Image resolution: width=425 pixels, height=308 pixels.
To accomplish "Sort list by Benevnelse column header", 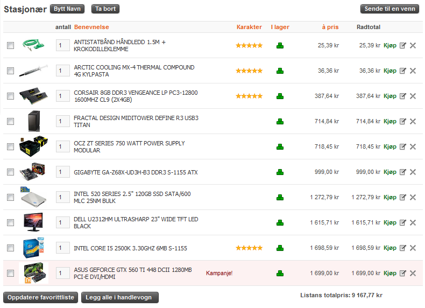I will coord(91,27).
